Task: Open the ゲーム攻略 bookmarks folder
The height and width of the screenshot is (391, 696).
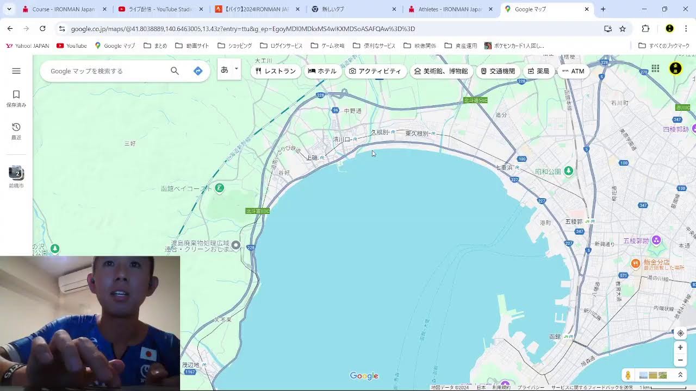Action: tap(328, 46)
